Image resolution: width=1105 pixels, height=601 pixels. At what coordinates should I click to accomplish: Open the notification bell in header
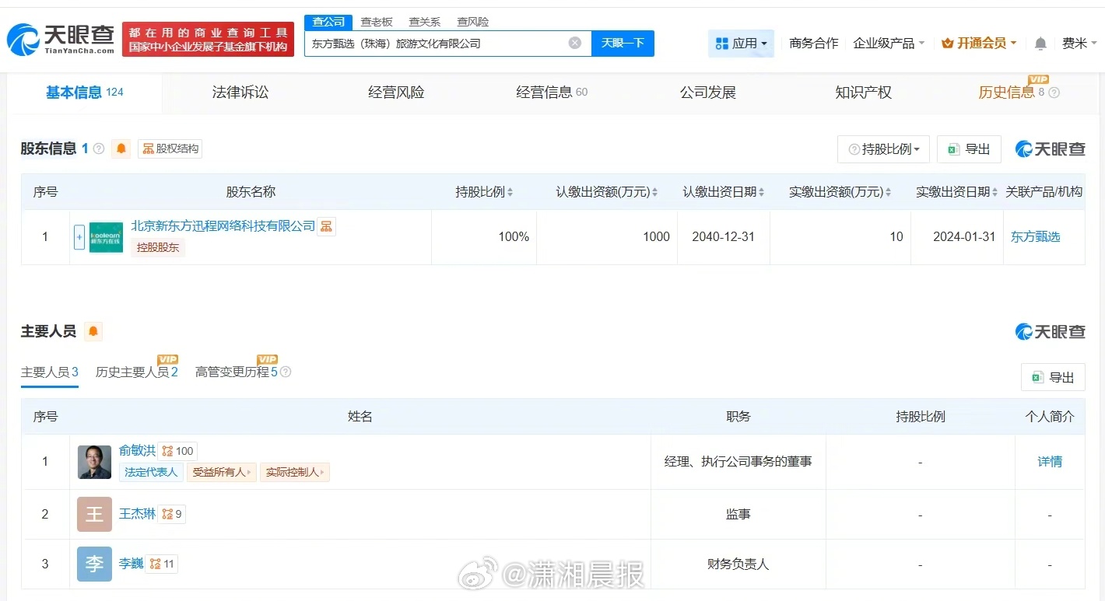pyautogui.click(x=1040, y=44)
